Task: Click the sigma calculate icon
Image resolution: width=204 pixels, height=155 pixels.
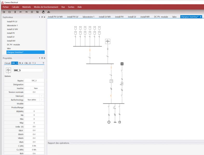Action: (15, 12)
